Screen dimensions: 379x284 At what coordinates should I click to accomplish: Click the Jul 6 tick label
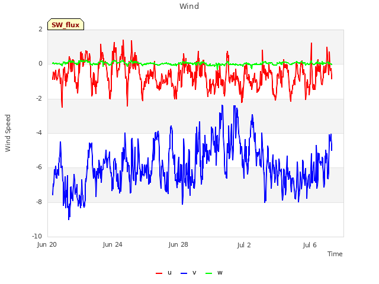point(310,245)
